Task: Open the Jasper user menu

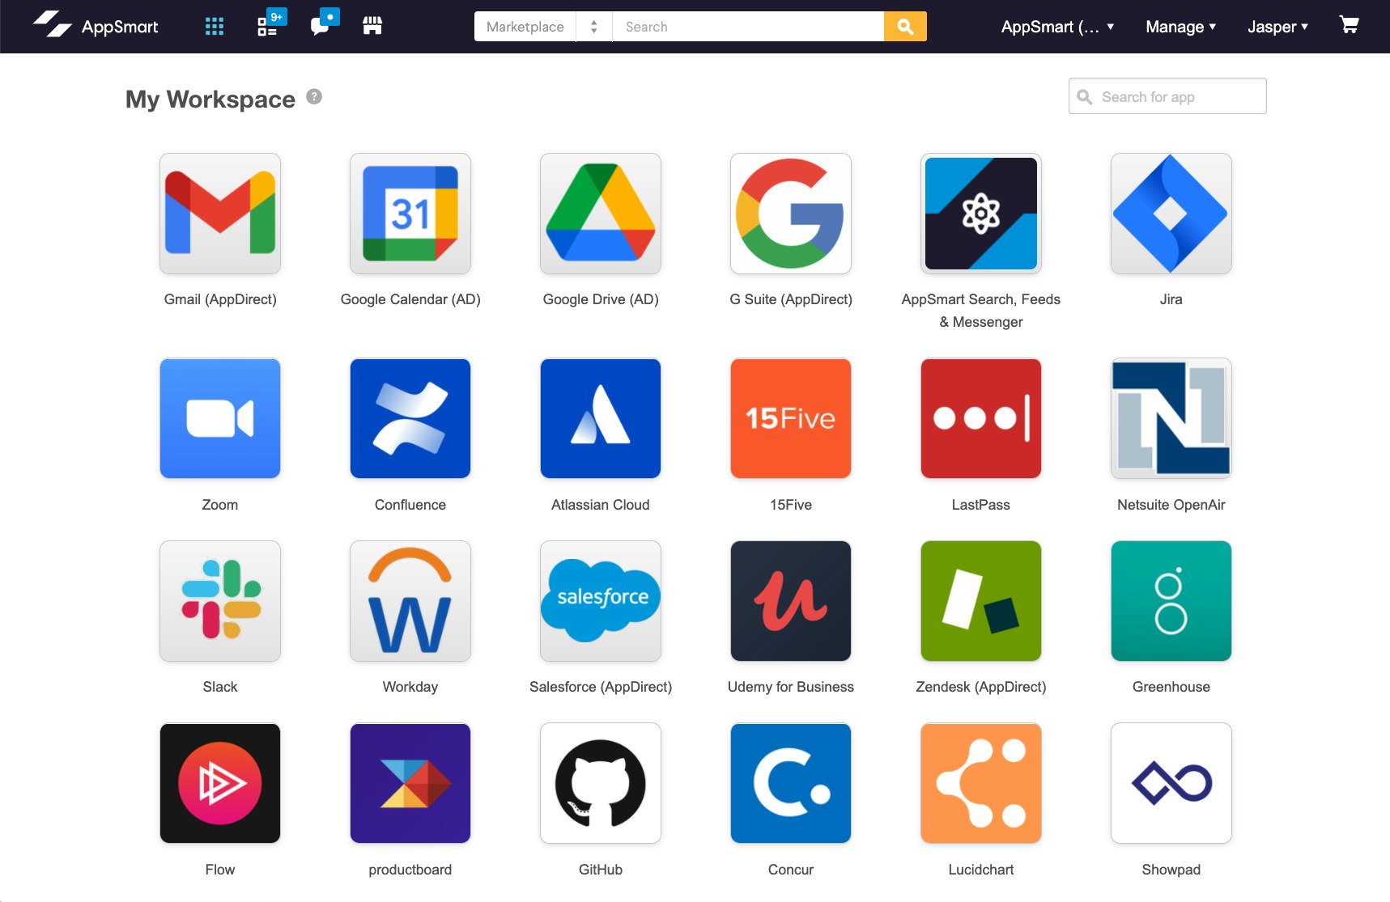Action: [1277, 27]
